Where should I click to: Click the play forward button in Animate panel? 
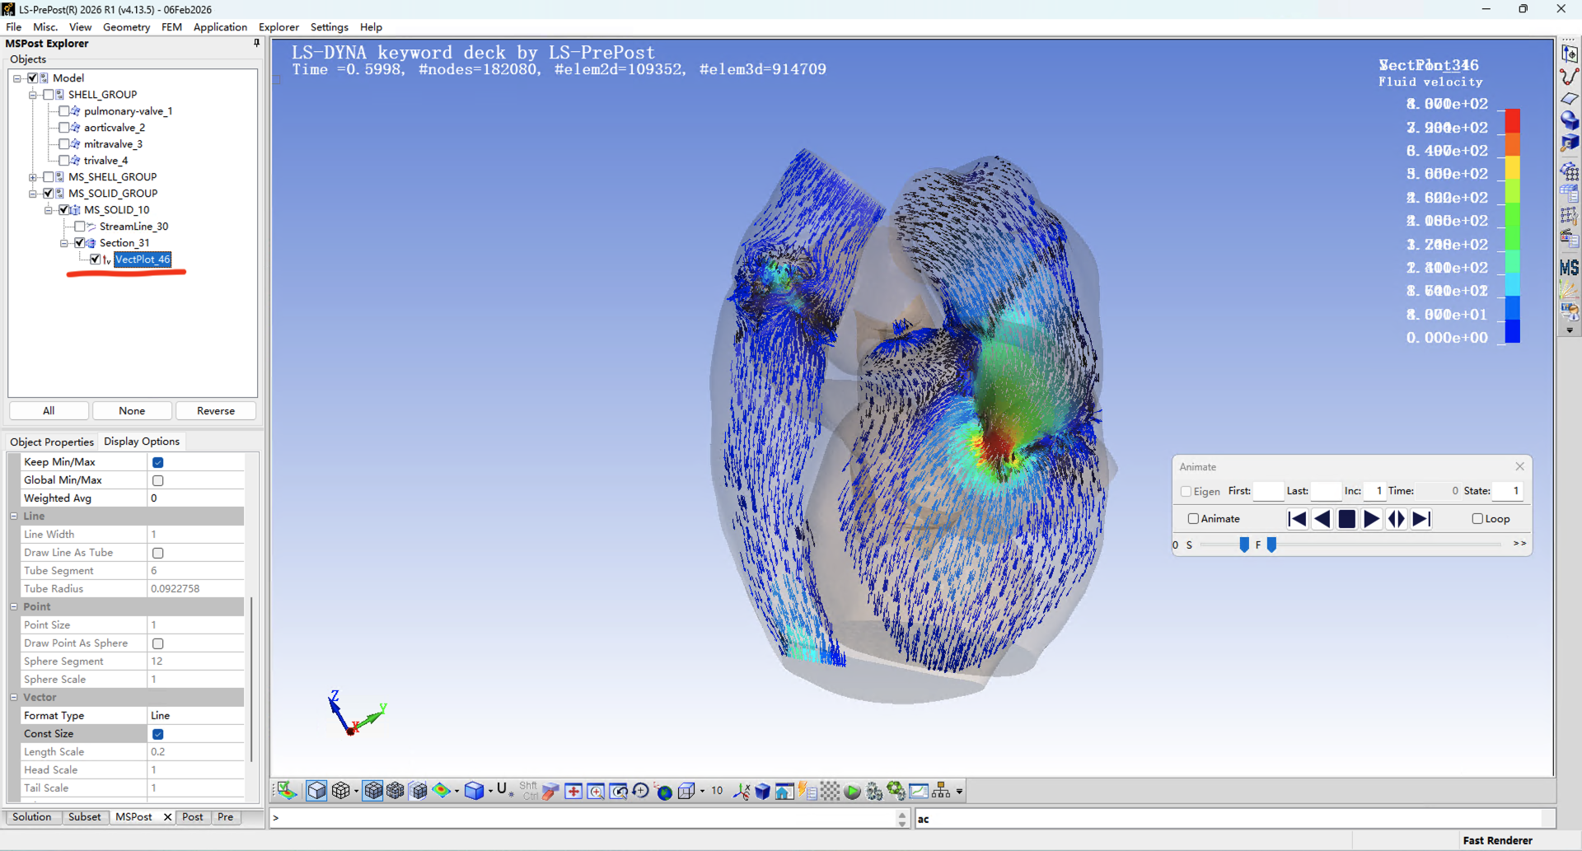point(1372,519)
